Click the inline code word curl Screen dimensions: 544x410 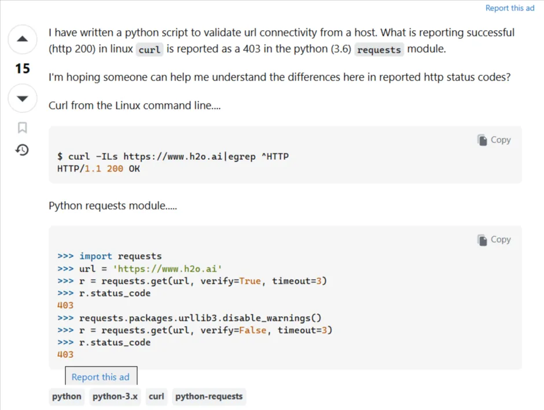pos(149,50)
